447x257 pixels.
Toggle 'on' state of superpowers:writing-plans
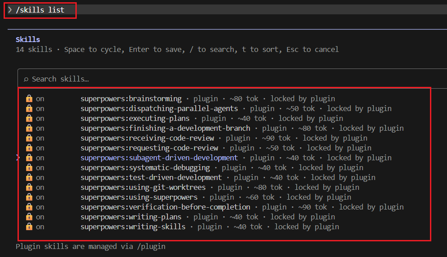tap(40, 217)
